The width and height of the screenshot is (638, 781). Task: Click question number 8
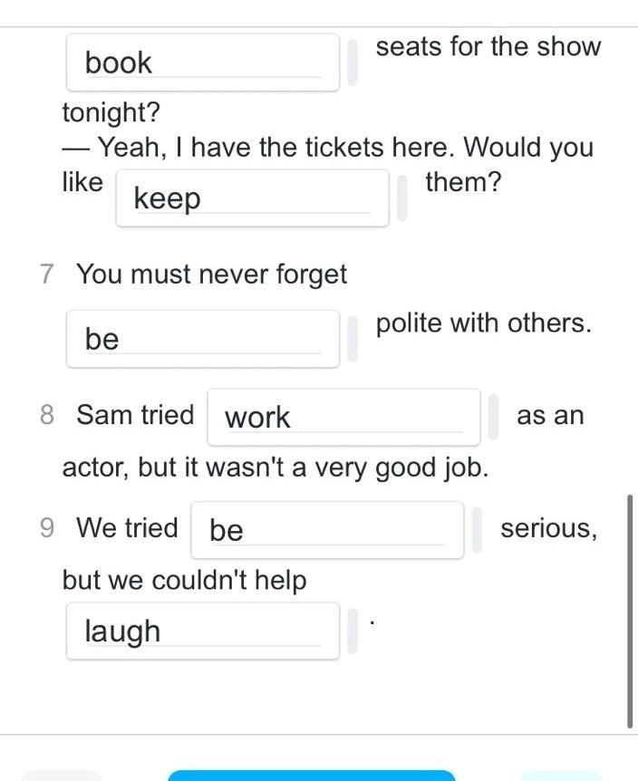[x=47, y=415]
